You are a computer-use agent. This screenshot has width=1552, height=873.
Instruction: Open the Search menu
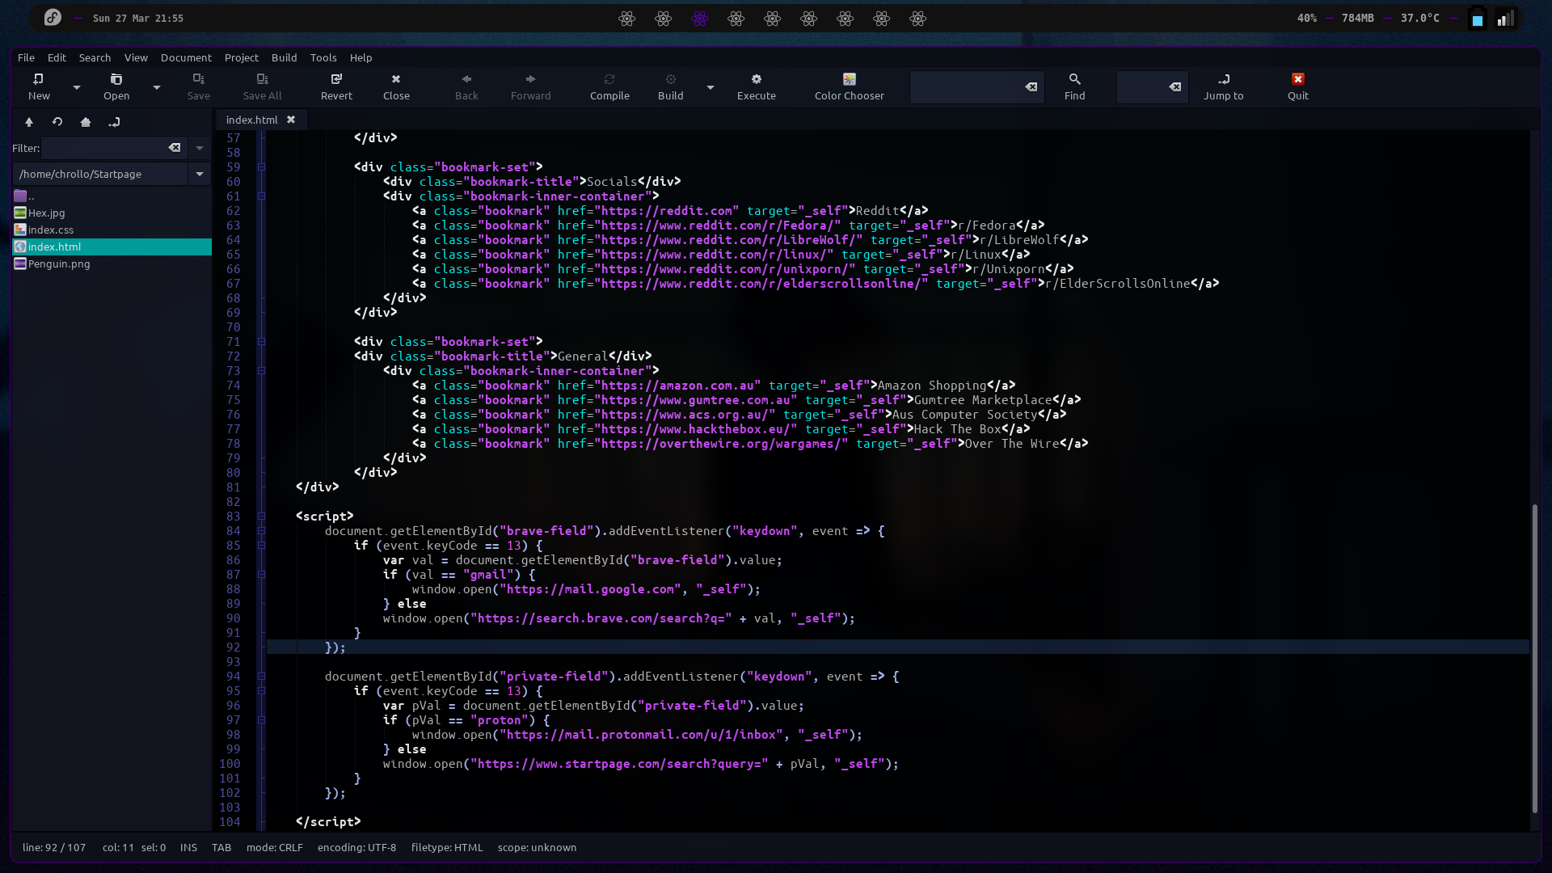pos(95,57)
